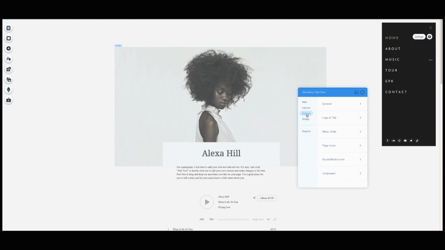This screenshot has height=250, width=445.
Task: Mute the music player volume icon
Action: pyautogui.click(x=268, y=219)
